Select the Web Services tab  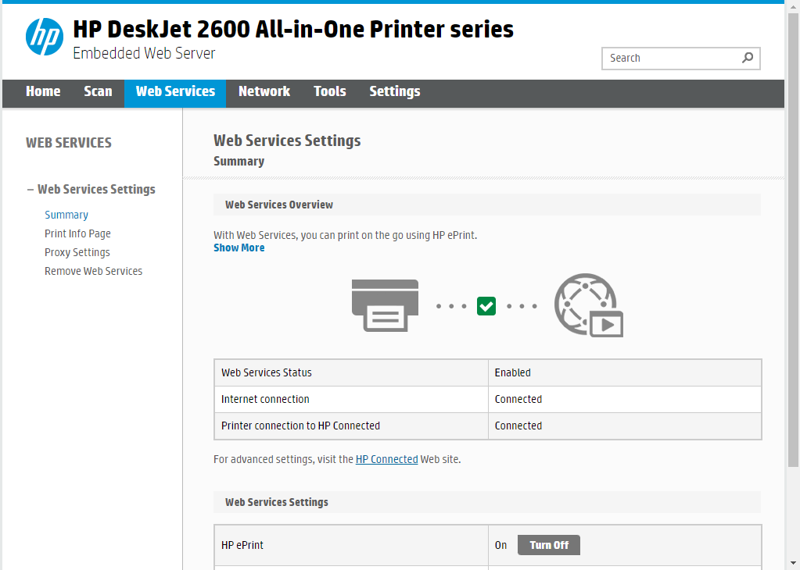point(175,91)
